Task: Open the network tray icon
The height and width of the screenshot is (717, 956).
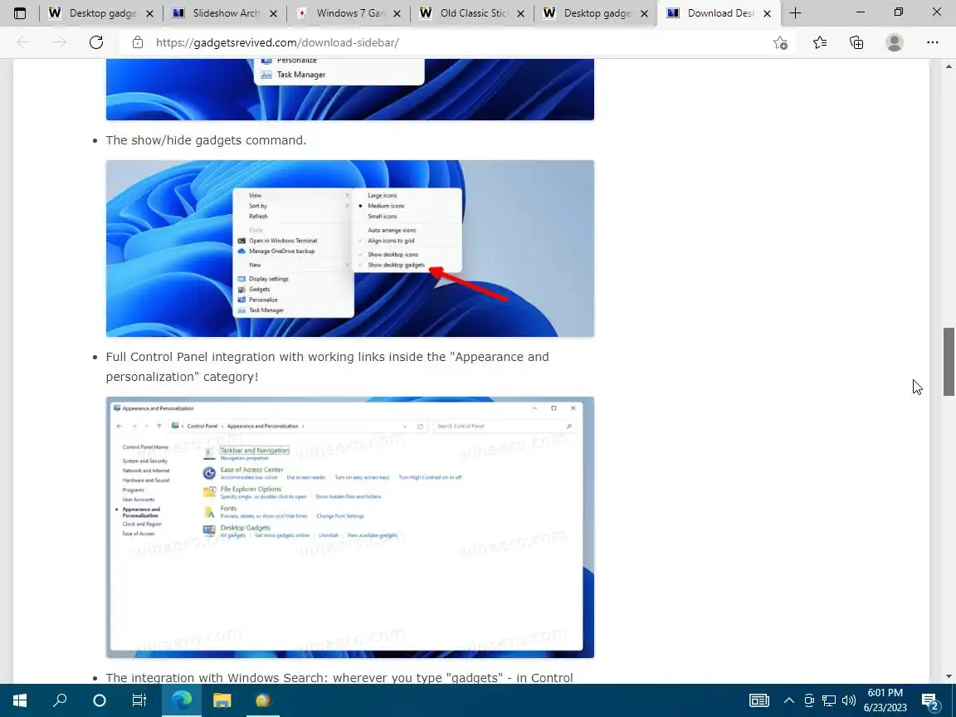Action: tap(828, 700)
